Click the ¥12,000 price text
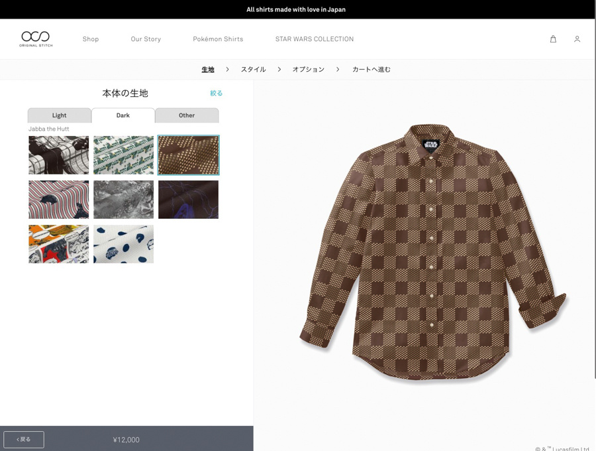596x451 pixels. (126, 440)
